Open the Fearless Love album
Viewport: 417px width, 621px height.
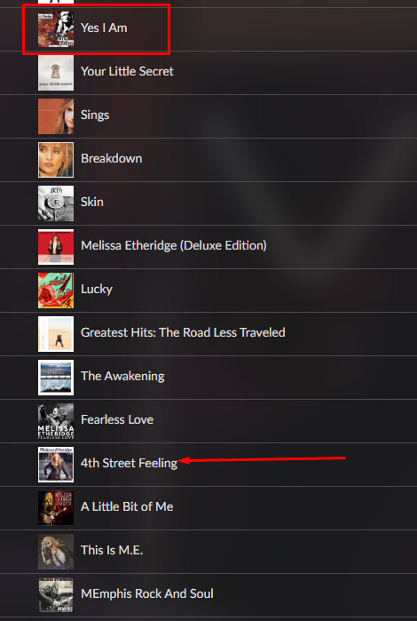[117, 419]
